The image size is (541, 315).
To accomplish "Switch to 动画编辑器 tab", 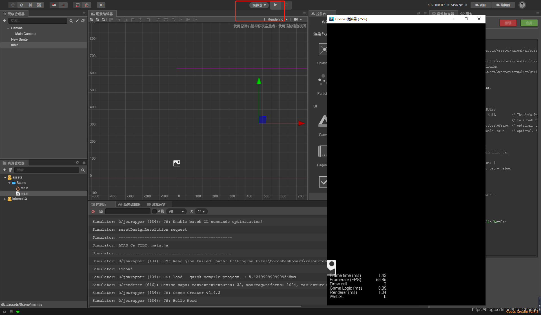I will (x=129, y=204).
